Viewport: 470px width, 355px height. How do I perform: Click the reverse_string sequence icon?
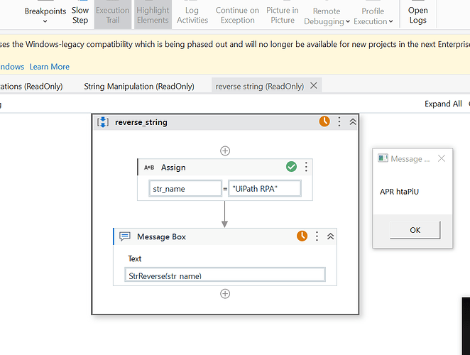(103, 122)
